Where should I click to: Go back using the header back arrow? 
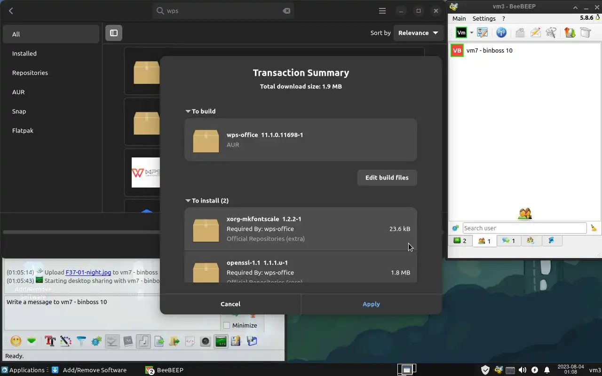coord(11,11)
